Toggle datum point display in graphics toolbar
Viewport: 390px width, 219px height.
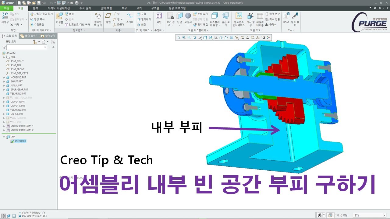[253, 38]
